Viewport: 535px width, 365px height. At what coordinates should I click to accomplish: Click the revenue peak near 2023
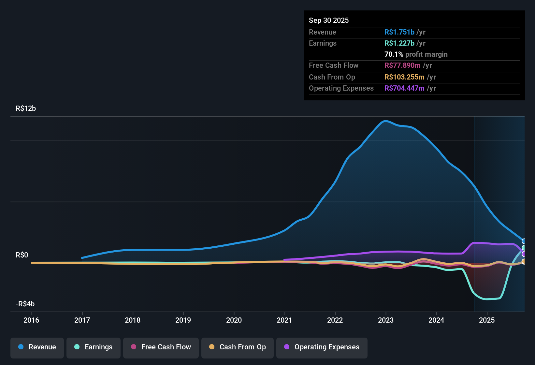pyautogui.click(x=386, y=121)
